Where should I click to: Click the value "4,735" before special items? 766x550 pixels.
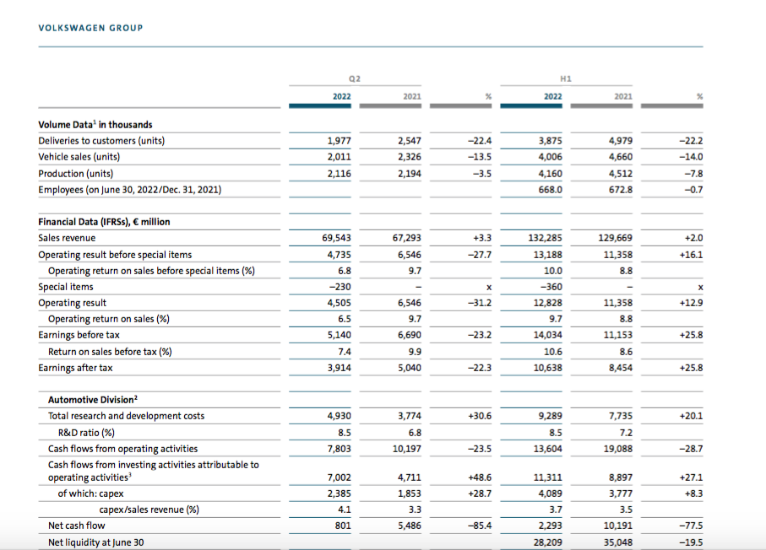pyautogui.click(x=339, y=254)
